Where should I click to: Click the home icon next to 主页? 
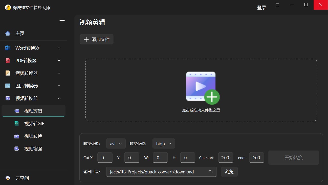click(8, 33)
